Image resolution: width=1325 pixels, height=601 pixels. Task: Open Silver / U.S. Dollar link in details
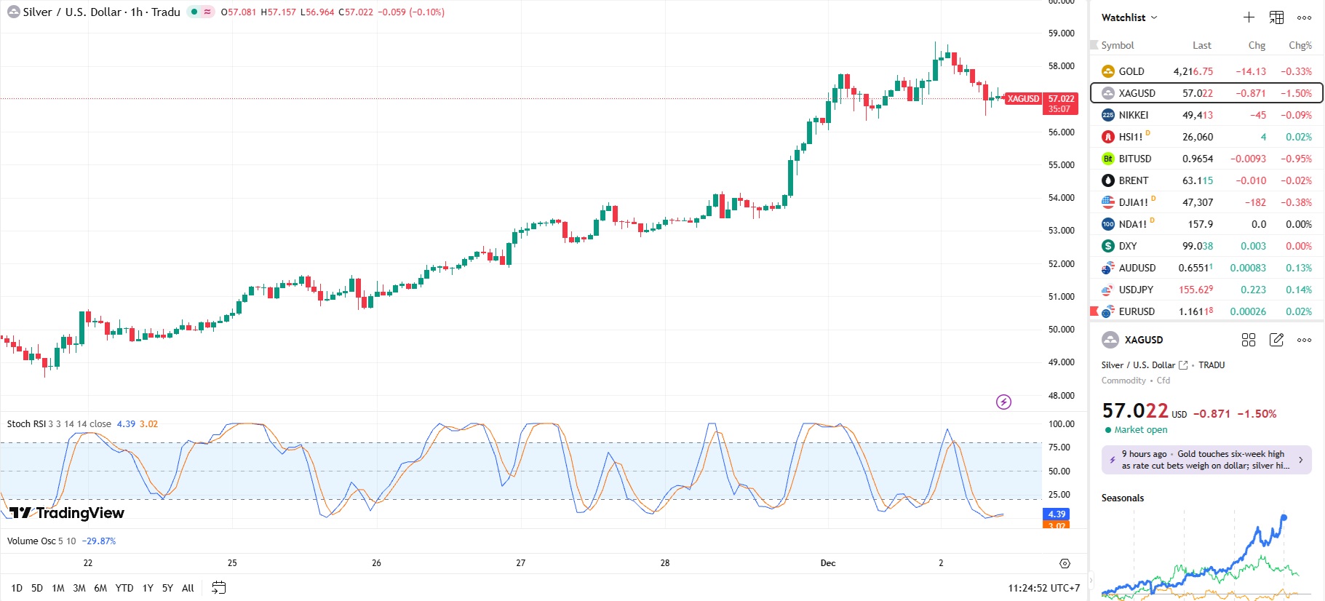coord(1183,365)
